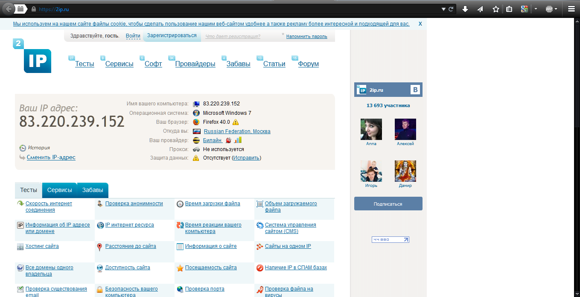Expand the Adblock Plus dropdown arrow
Screen dimensions: 580x297
556,9
